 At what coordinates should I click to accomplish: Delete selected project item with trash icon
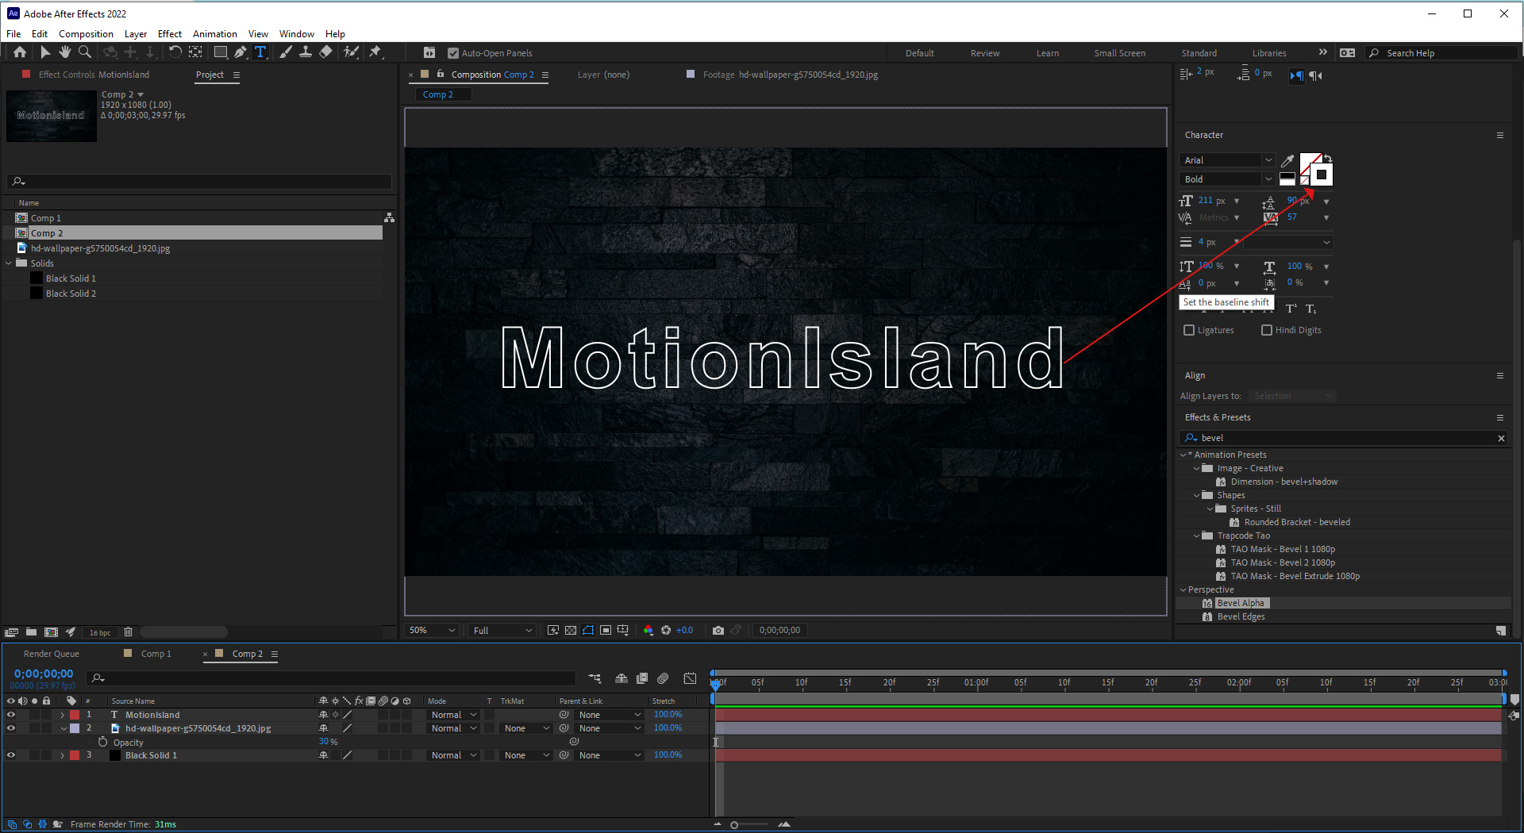pos(128,632)
